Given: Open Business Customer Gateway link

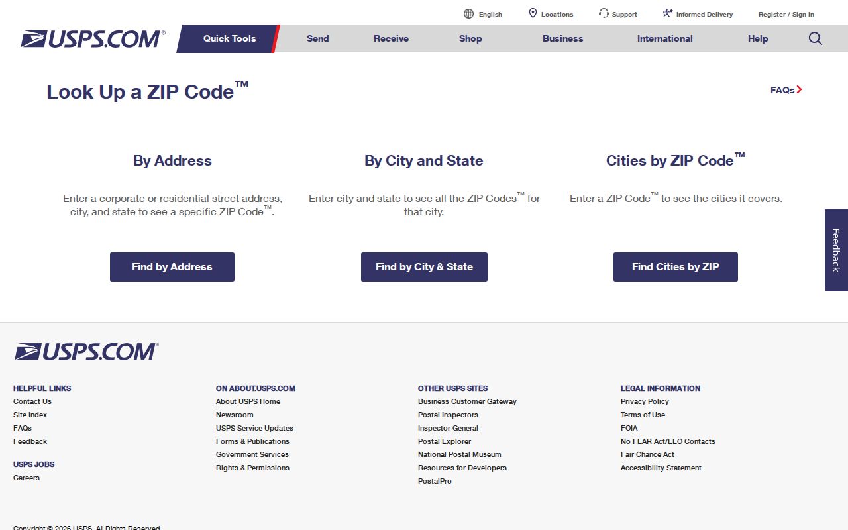Looking at the screenshot, I should pyautogui.click(x=467, y=401).
